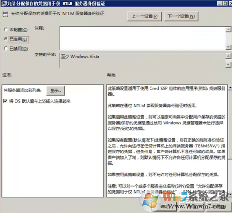Click the 将服务器添加到列表 label
Screen dimensions: 232x213
click(22, 91)
